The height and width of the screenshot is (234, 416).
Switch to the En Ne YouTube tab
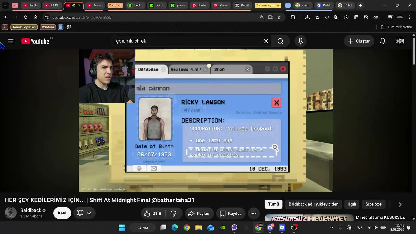point(31,6)
